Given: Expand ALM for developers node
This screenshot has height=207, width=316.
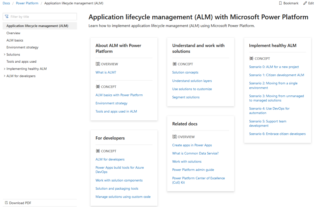Looking at the screenshot, I should pos(4,76).
